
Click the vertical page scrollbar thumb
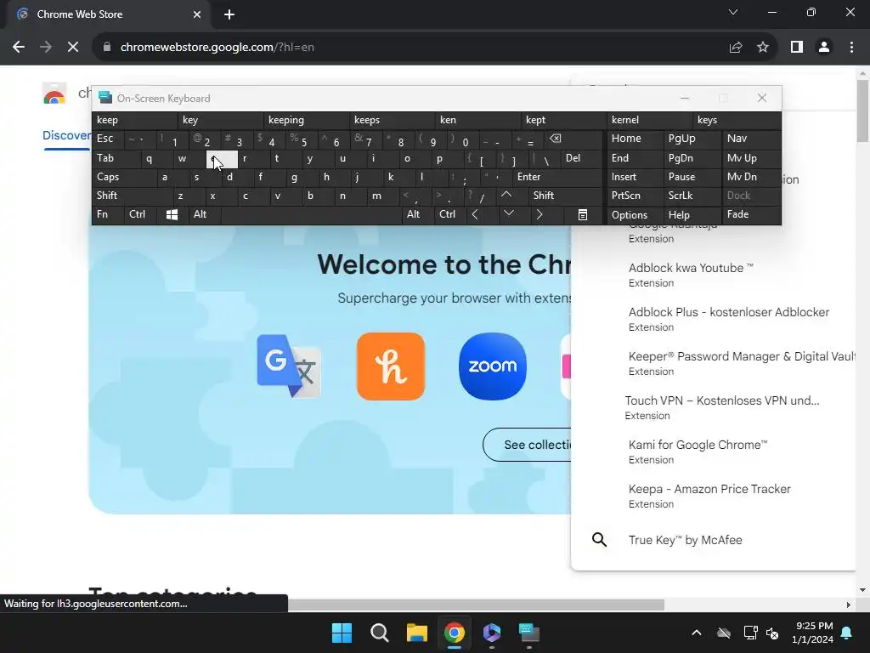point(863,111)
